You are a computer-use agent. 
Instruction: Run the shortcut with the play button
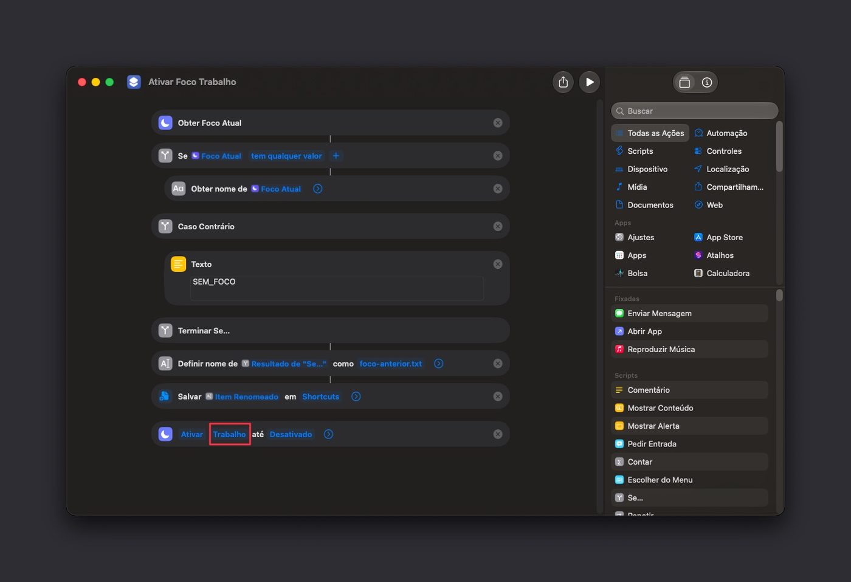(x=589, y=82)
